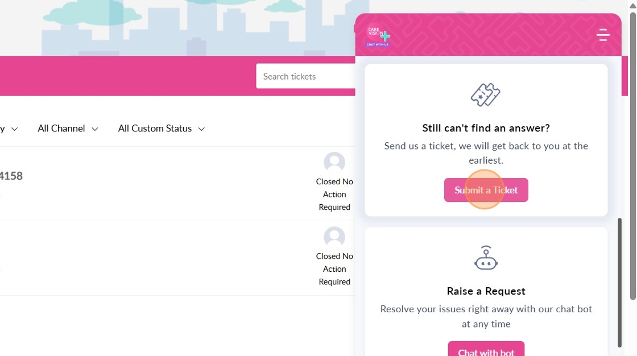Expand the All Channel dropdown

coord(68,129)
